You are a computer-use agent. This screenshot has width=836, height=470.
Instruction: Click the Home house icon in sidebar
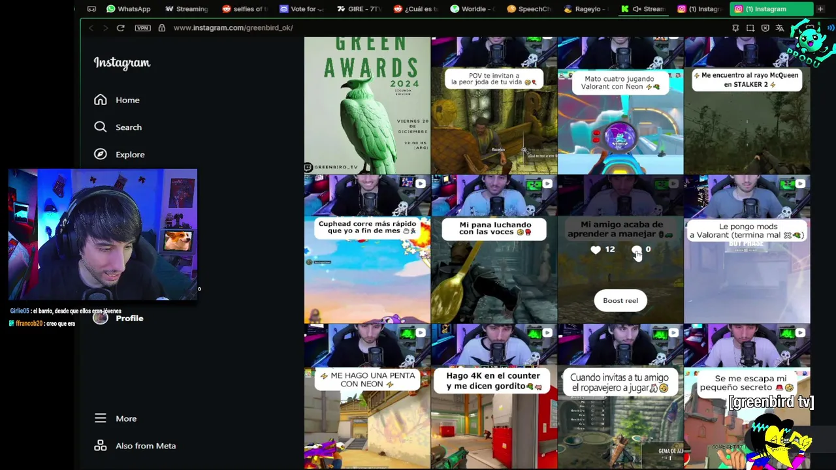coord(100,100)
